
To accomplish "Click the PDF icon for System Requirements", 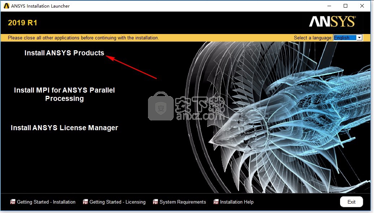I will click(155, 202).
